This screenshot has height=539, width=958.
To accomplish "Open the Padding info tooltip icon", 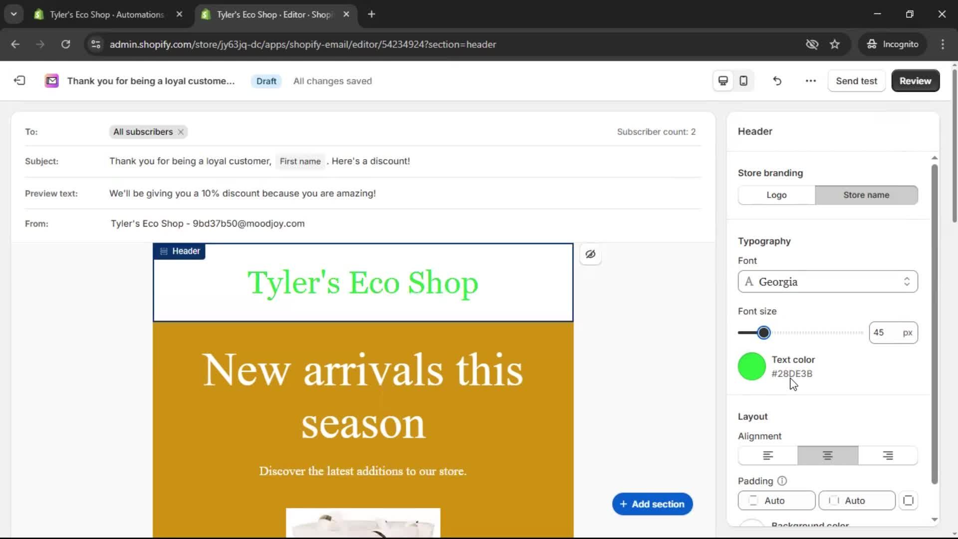I will tap(781, 481).
